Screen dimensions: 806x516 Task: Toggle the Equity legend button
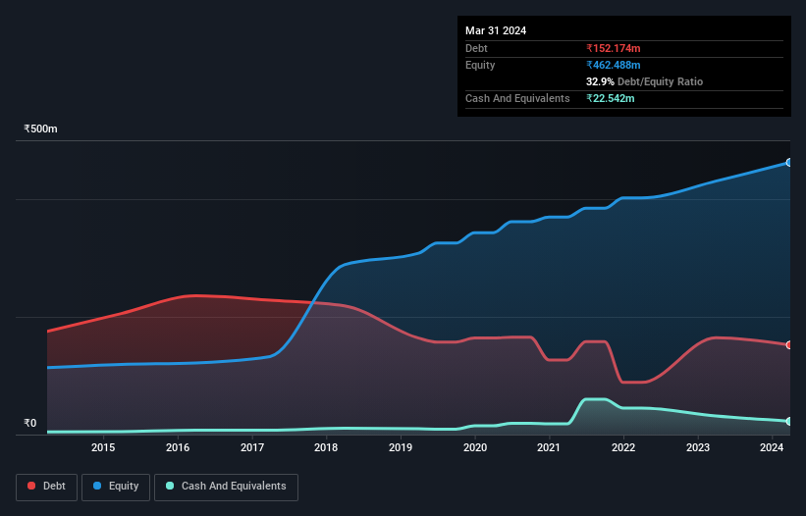click(116, 487)
